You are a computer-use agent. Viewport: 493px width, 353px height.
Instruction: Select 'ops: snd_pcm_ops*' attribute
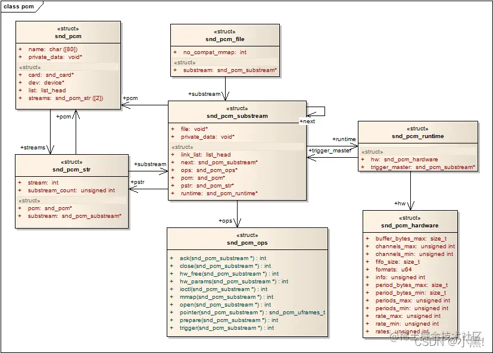[209, 170]
